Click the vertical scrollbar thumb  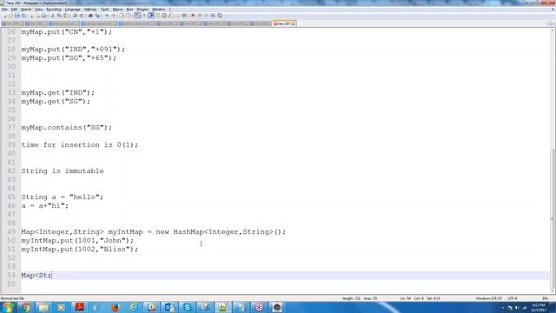pyautogui.click(x=553, y=218)
